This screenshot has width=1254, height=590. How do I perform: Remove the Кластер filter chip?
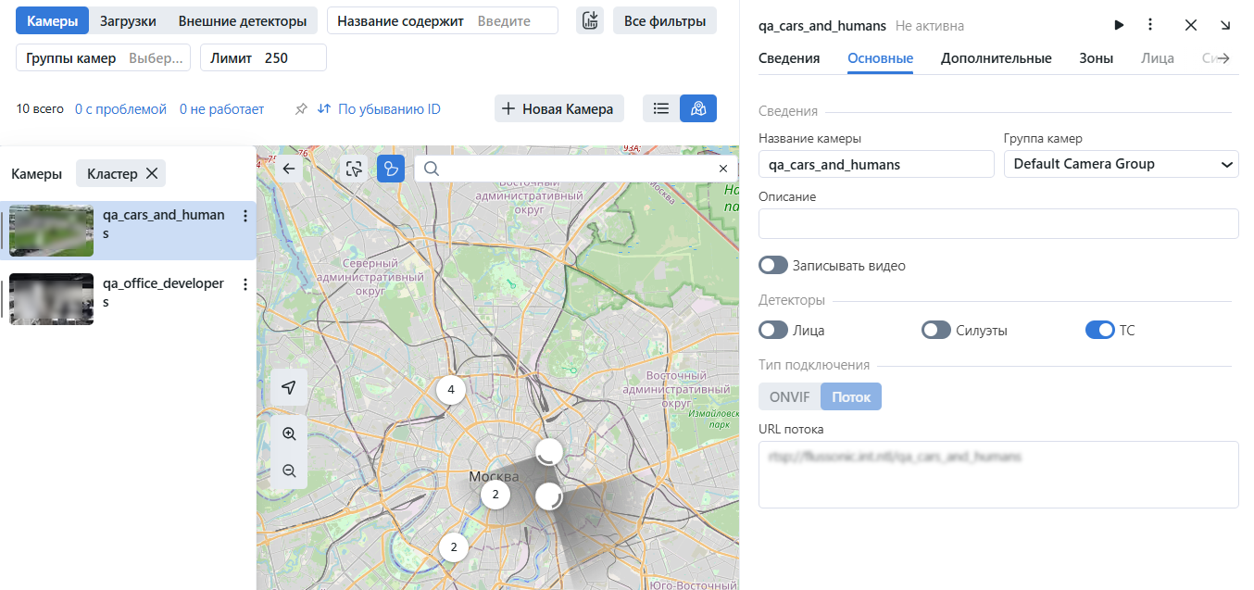[152, 173]
